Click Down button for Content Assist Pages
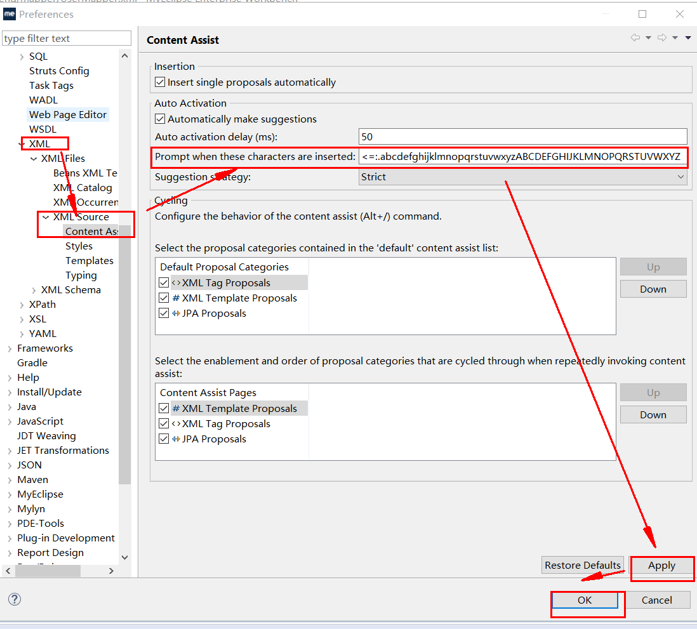The image size is (697, 629). pos(653,414)
